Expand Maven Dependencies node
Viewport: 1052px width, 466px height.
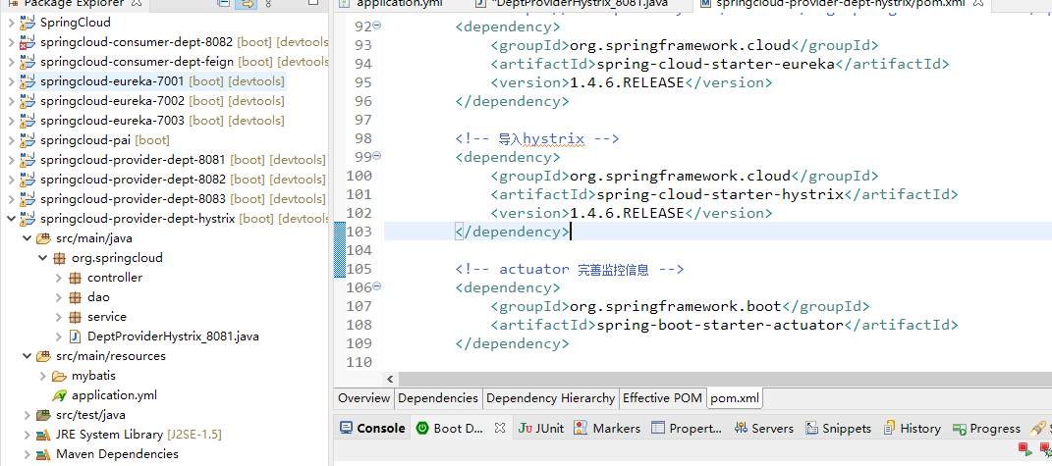pyautogui.click(x=27, y=454)
